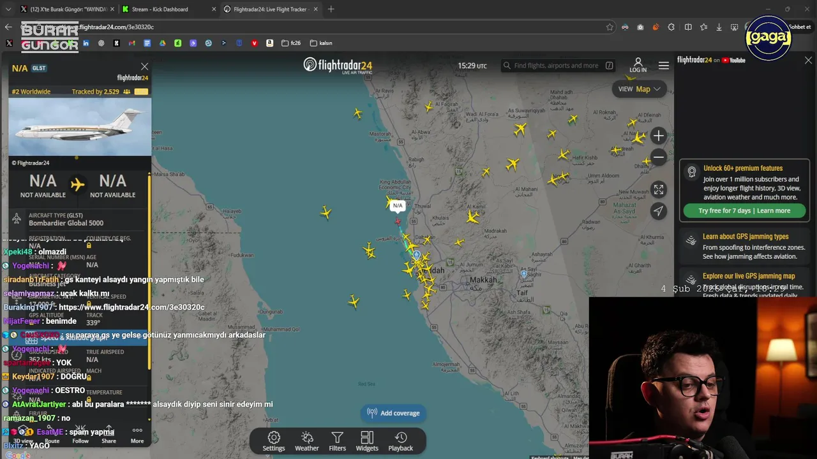The width and height of the screenshot is (817, 459).
Task: Open a new browser tab
Action: click(x=331, y=9)
